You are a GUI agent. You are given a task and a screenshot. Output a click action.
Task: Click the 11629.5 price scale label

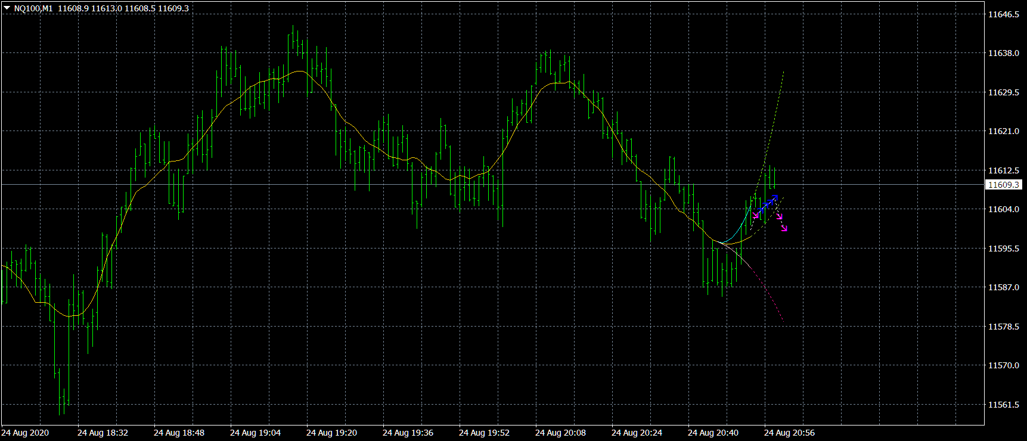(1004, 92)
